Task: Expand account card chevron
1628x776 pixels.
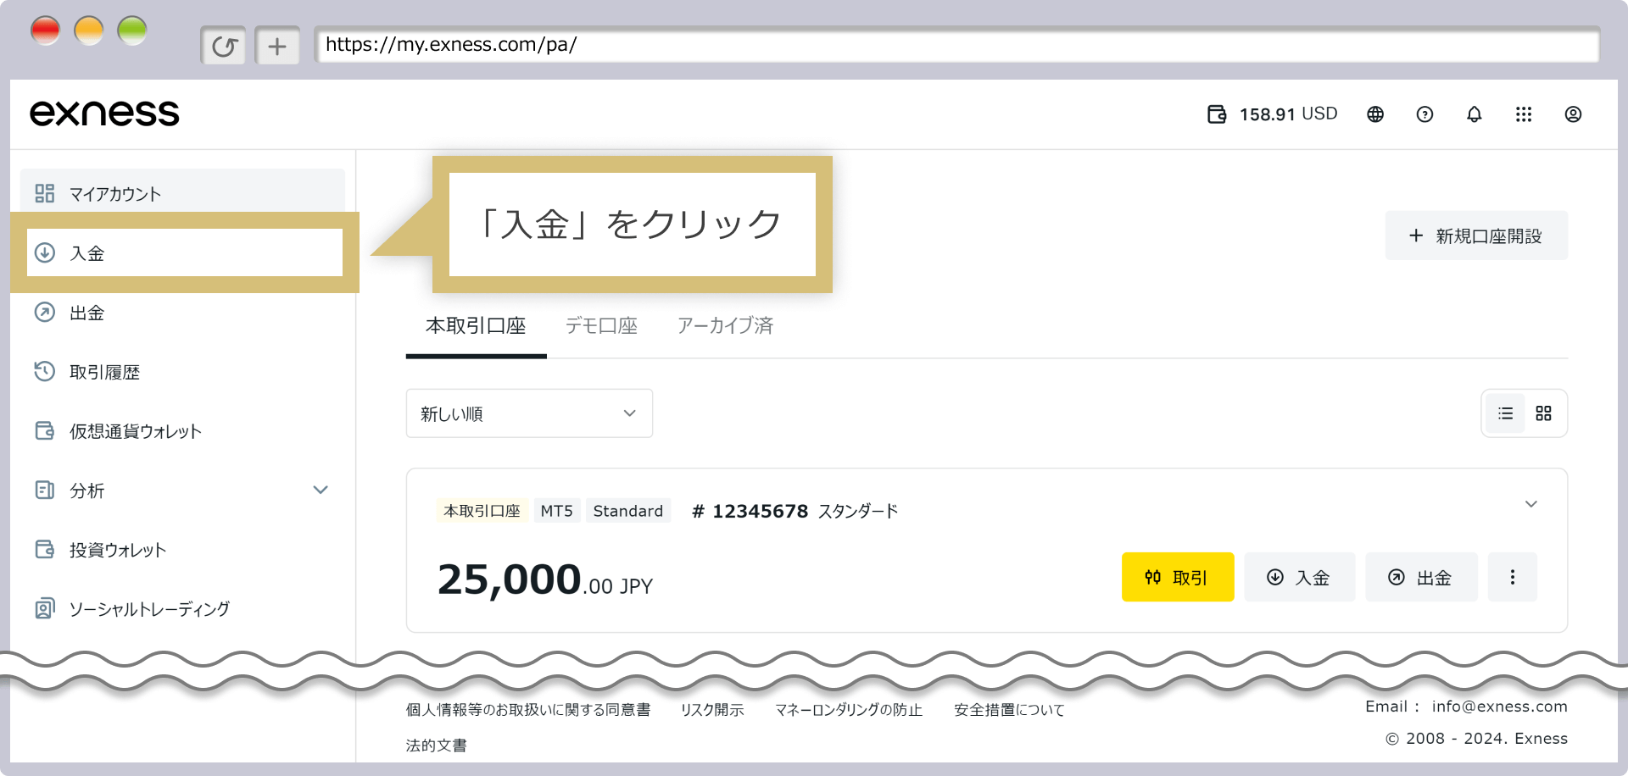Action: [1531, 504]
